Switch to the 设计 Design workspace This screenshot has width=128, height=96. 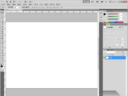point(92,2)
